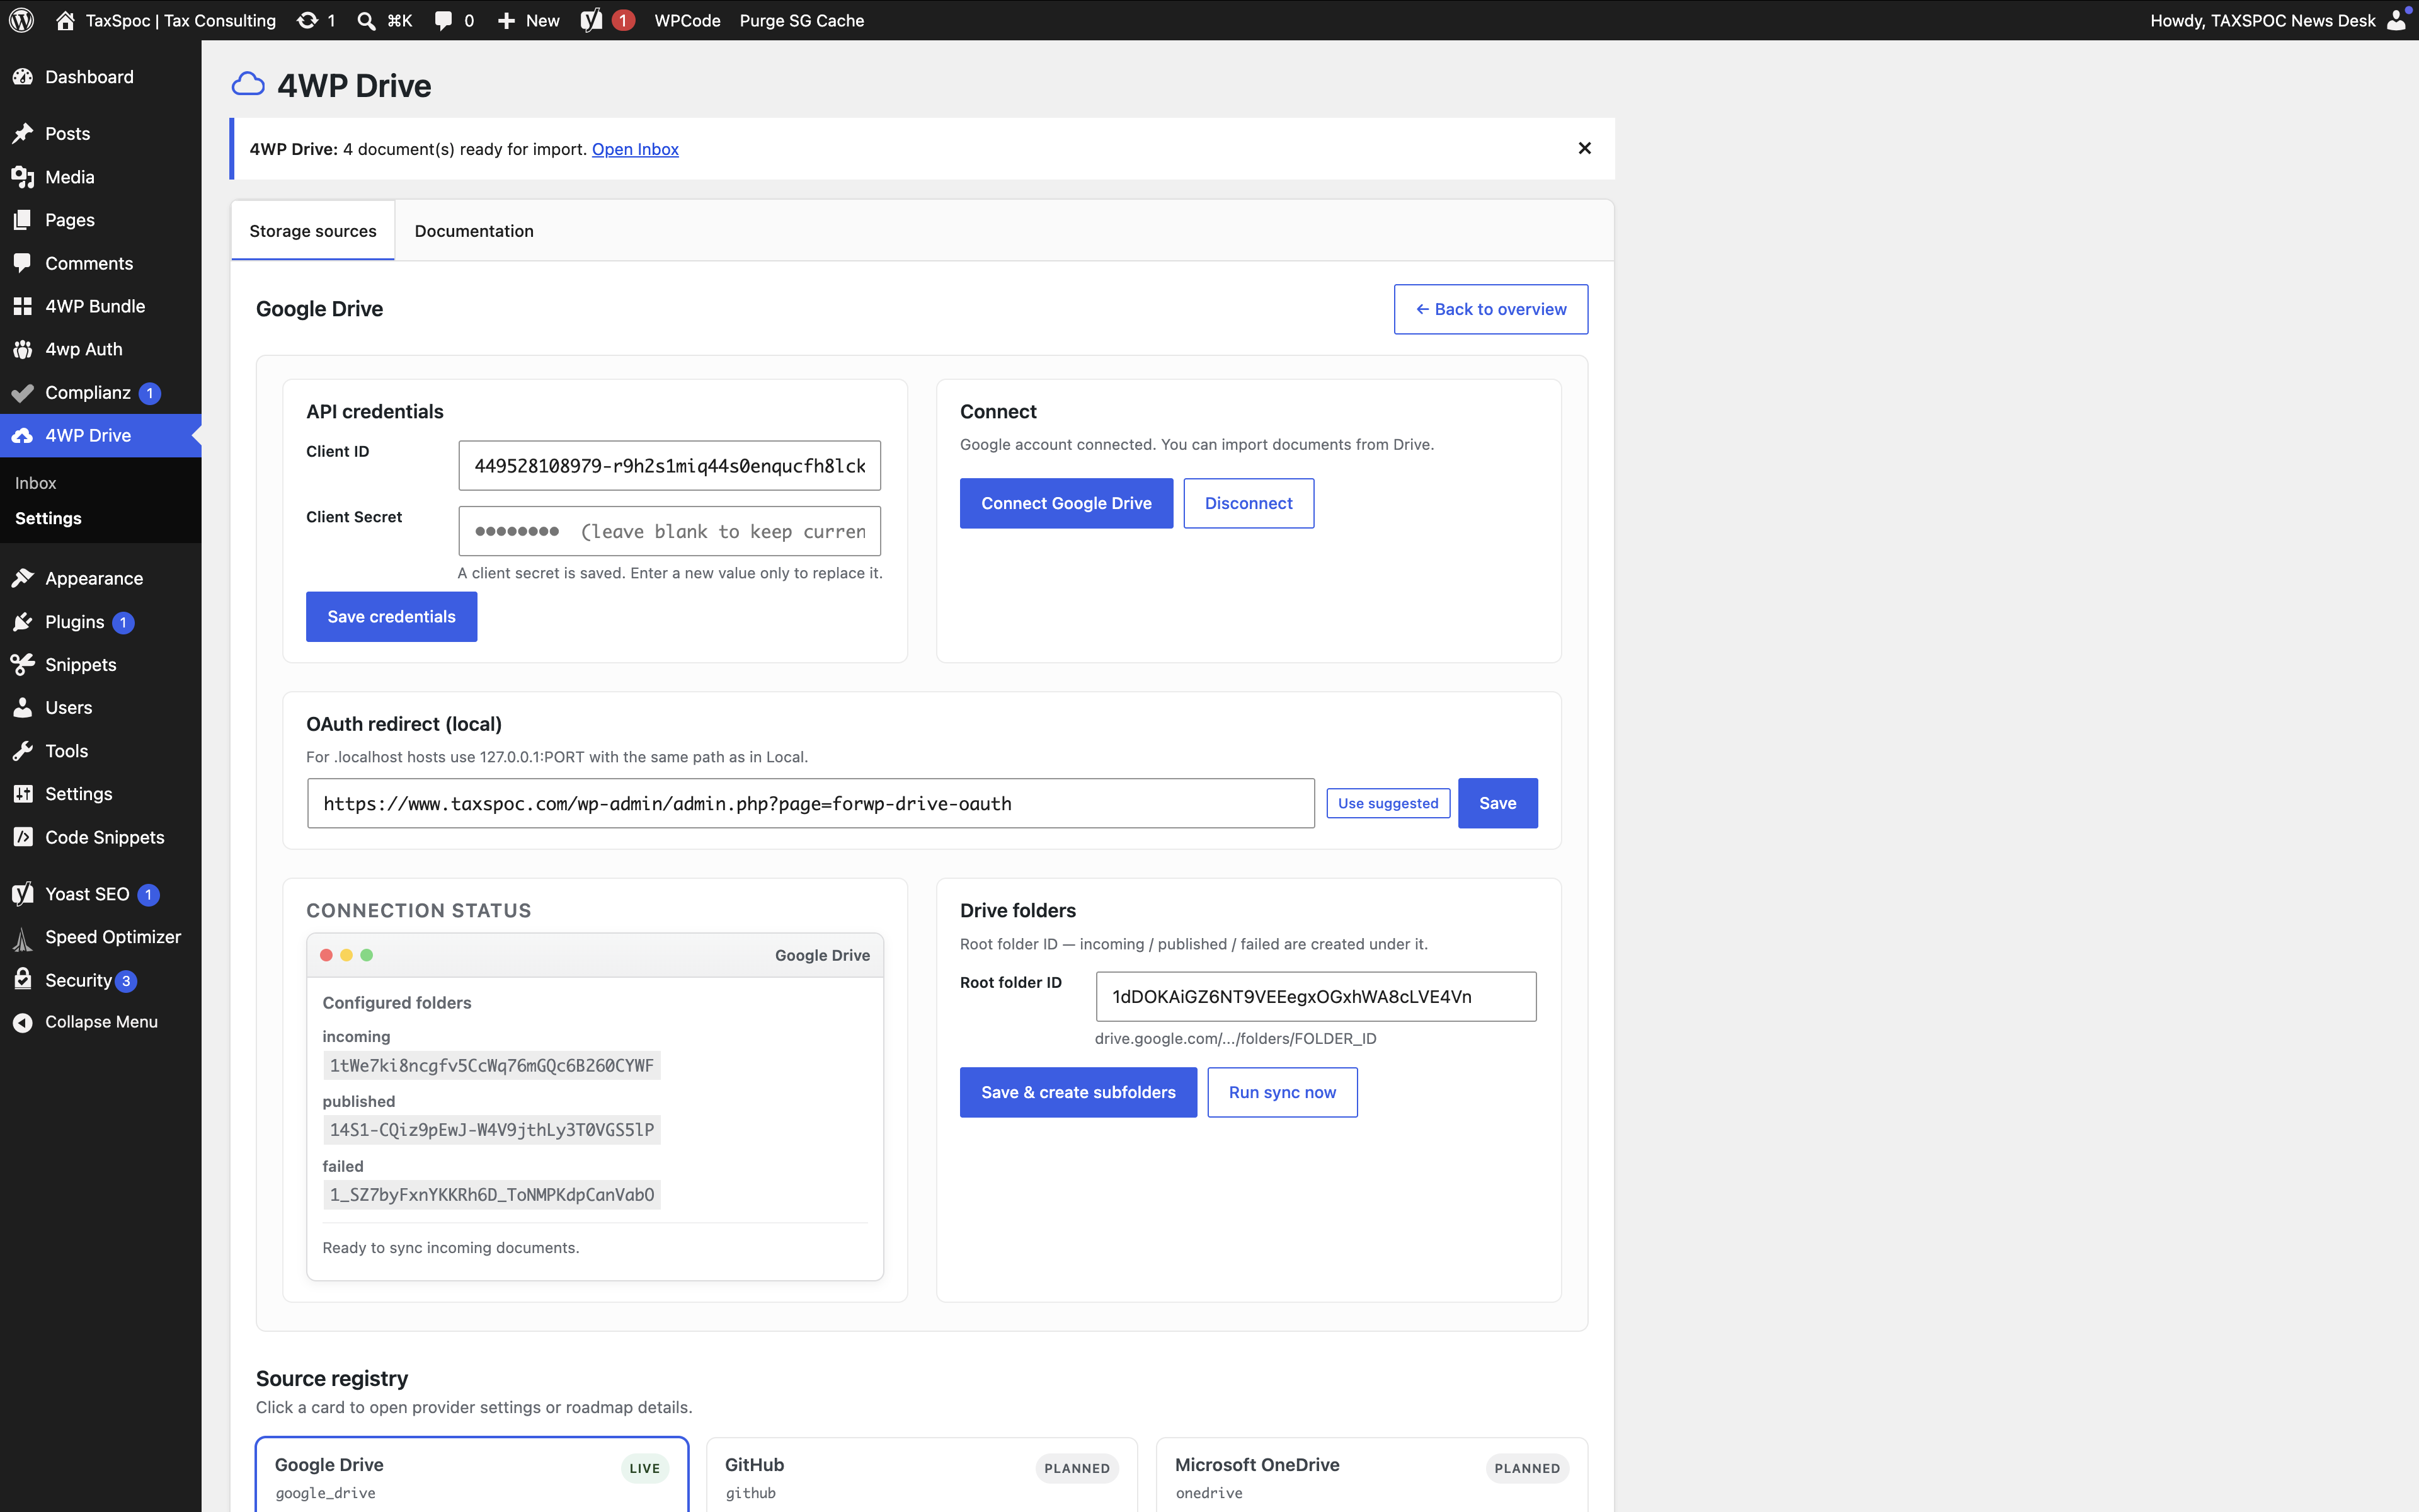Click the 4WP Drive cloud logo icon
The image size is (2419, 1512).
coord(248,85)
